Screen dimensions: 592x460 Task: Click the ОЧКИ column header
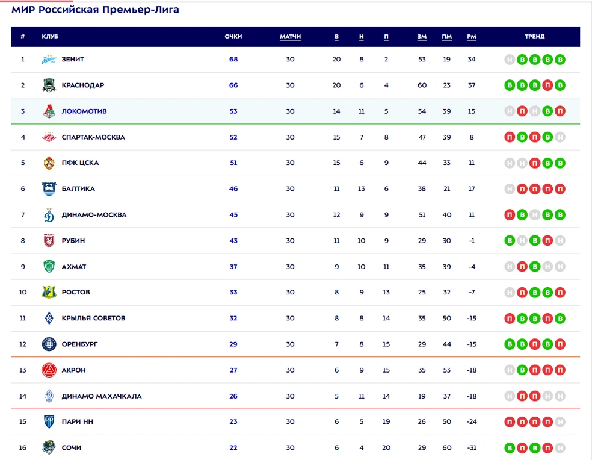[x=233, y=37]
